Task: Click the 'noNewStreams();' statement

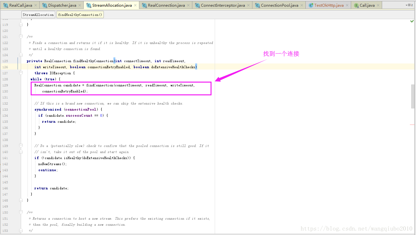Action: (52, 164)
